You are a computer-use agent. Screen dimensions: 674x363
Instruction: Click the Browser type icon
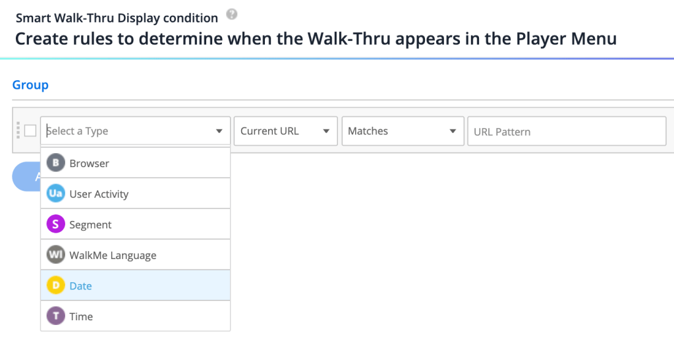point(56,163)
